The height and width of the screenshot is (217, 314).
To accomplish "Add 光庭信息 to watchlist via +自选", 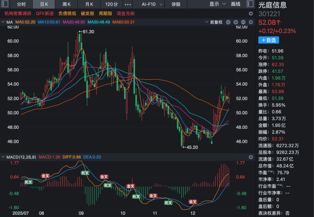I will click(x=268, y=40).
